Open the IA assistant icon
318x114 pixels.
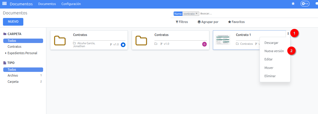[305, 4]
